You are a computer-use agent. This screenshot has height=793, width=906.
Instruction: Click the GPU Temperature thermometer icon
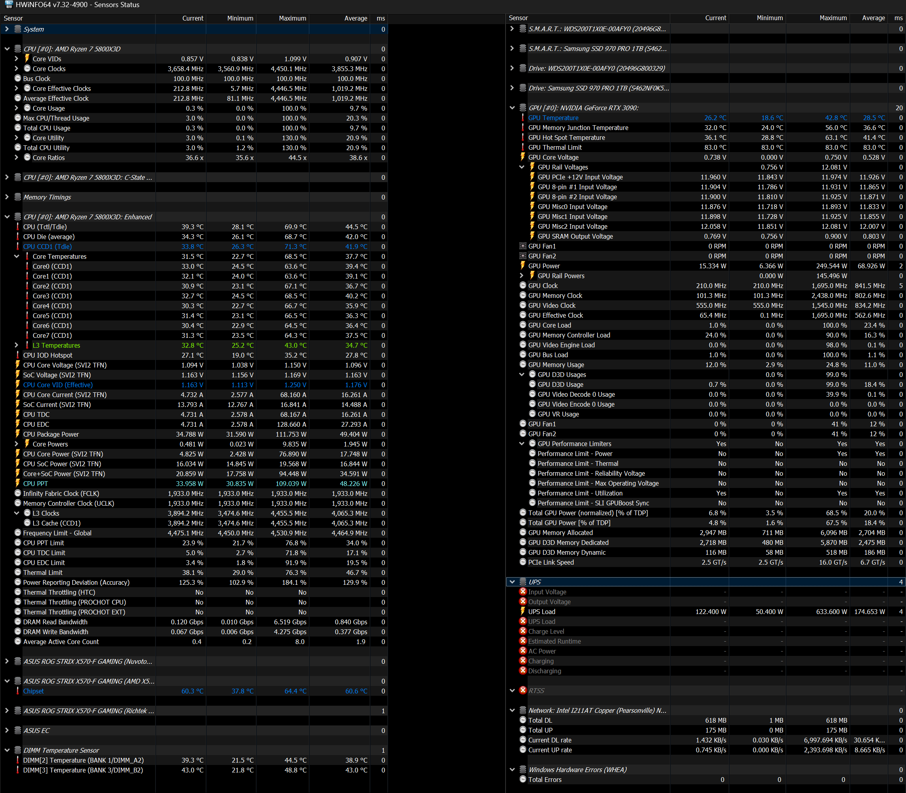click(523, 118)
